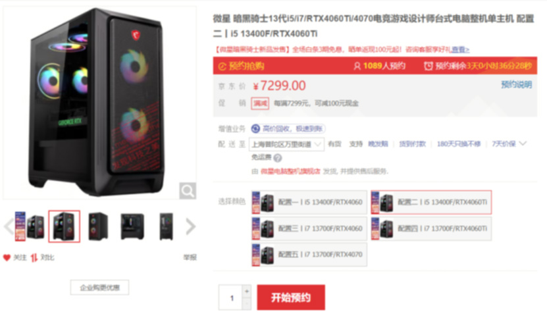
Task: Select 配置五 i7 13700F/RTX4070 option
Action: tap(309, 255)
